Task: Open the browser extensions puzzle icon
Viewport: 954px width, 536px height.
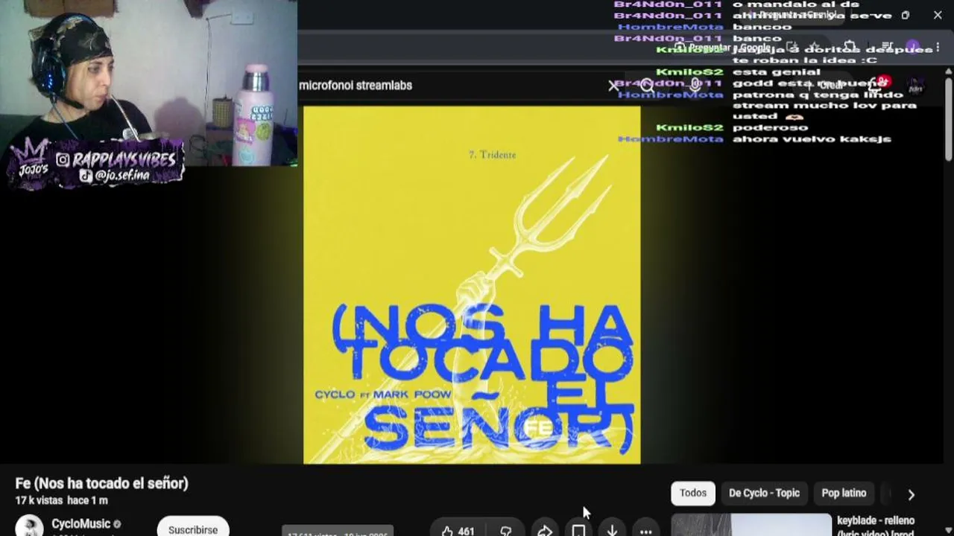Action: (x=850, y=47)
